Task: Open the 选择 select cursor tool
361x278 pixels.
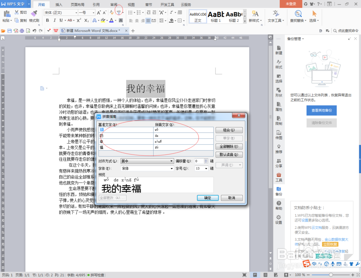Action: click(314, 16)
